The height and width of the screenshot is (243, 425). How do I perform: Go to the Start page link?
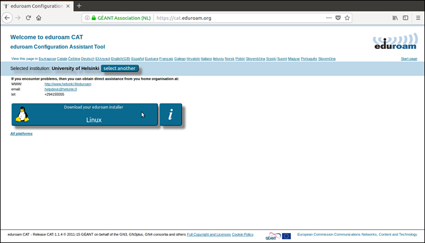pyautogui.click(x=409, y=59)
